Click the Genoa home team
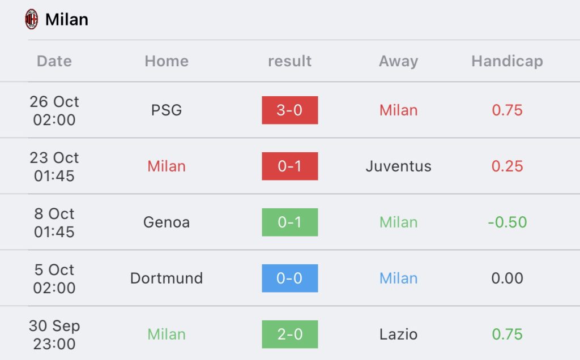Viewport: 580px width, 360px height. pyautogui.click(x=167, y=222)
